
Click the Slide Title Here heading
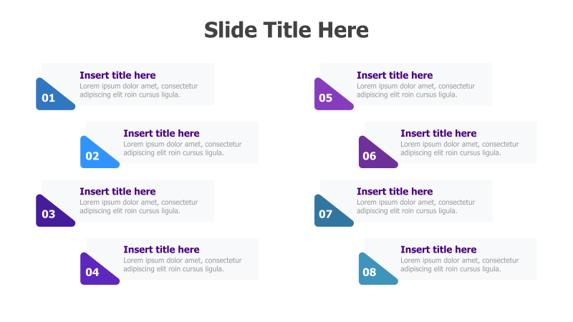tap(286, 30)
